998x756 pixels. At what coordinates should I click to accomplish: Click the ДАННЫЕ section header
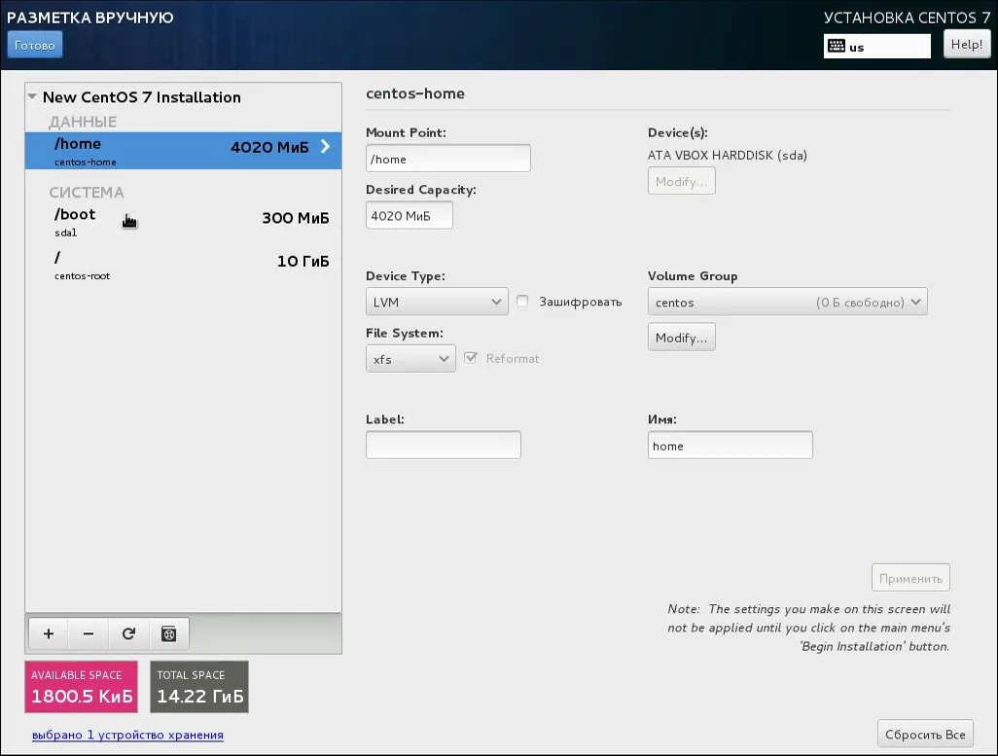click(83, 122)
